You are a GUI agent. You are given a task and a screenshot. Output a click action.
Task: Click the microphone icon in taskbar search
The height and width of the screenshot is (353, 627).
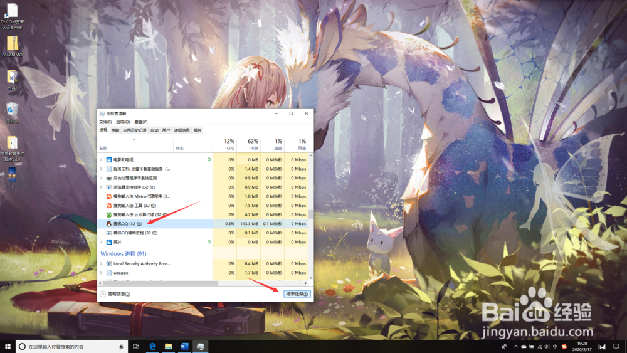(121, 347)
